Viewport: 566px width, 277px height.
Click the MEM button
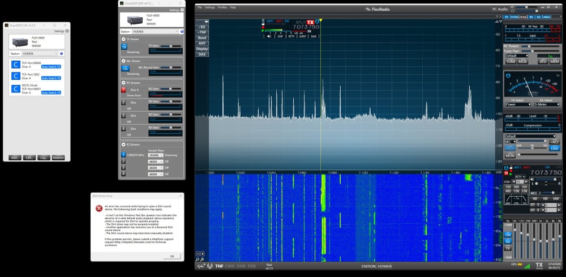[555, 61]
